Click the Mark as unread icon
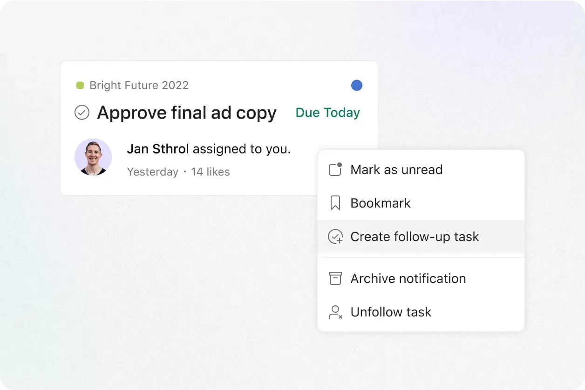Viewport: 585px width, 390px height. coord(335,169)
